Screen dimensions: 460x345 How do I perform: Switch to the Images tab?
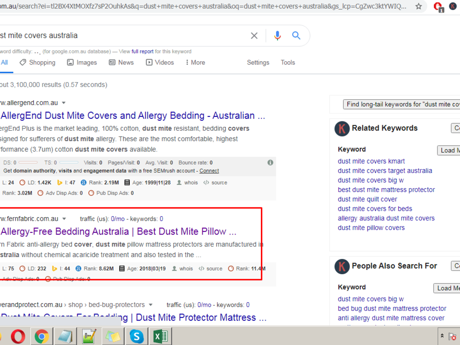point(82,63)
